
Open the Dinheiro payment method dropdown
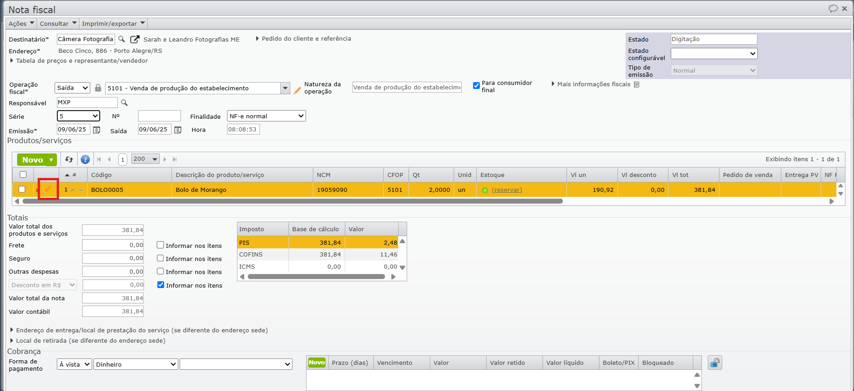pos(135,364)
